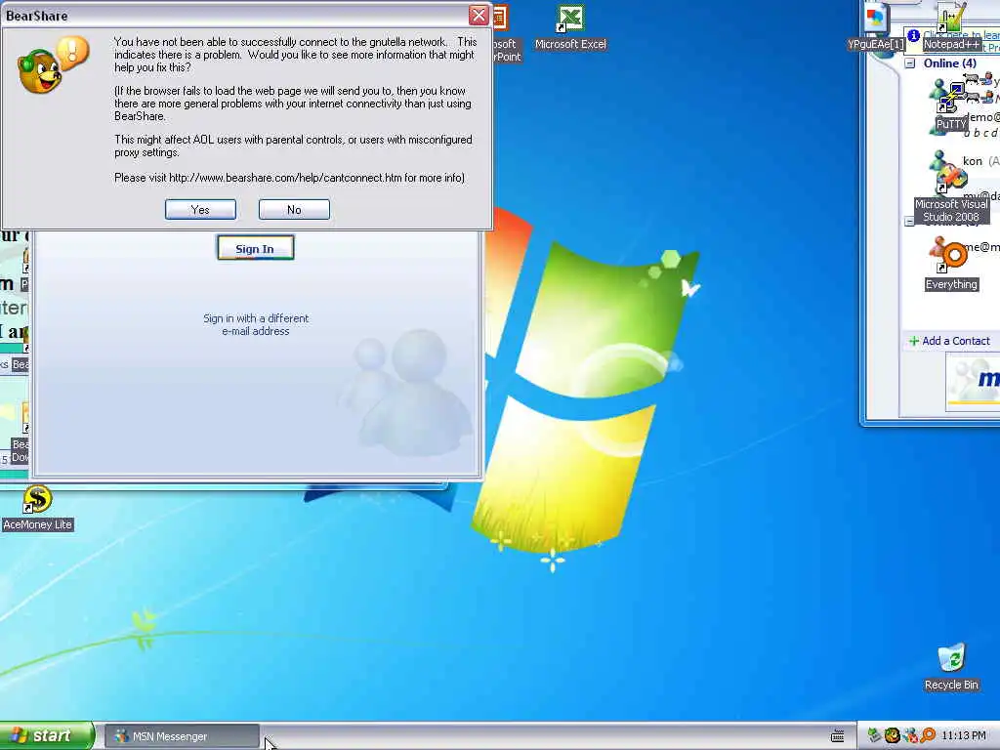Open the Windows start button

pos(47,736)
